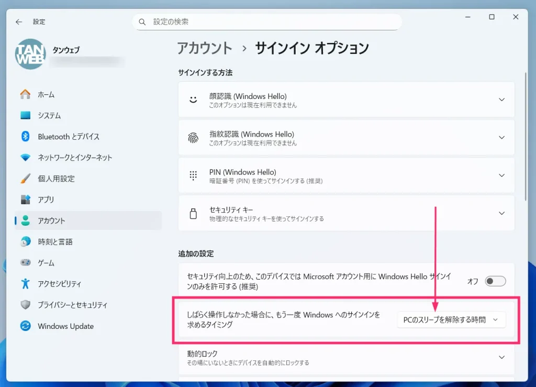Click the 動的ロック label
The height and width of the screenshot is (387, 536).
point(203,353)
